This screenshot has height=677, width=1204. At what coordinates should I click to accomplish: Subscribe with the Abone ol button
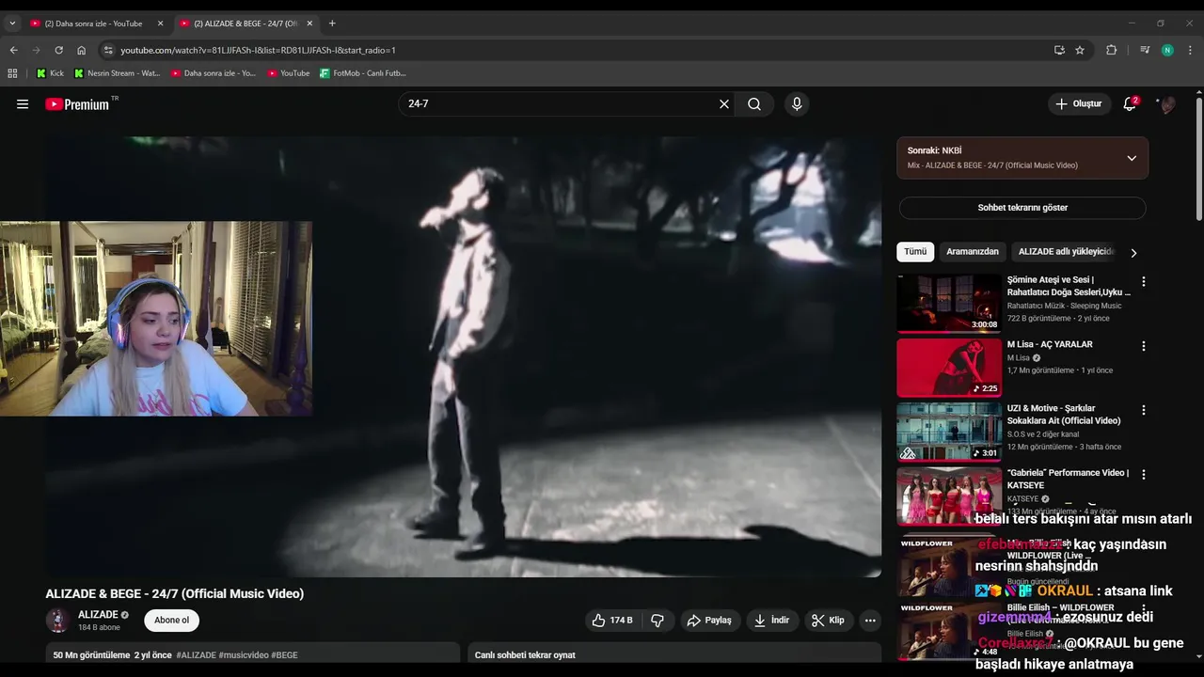(171, 621)
